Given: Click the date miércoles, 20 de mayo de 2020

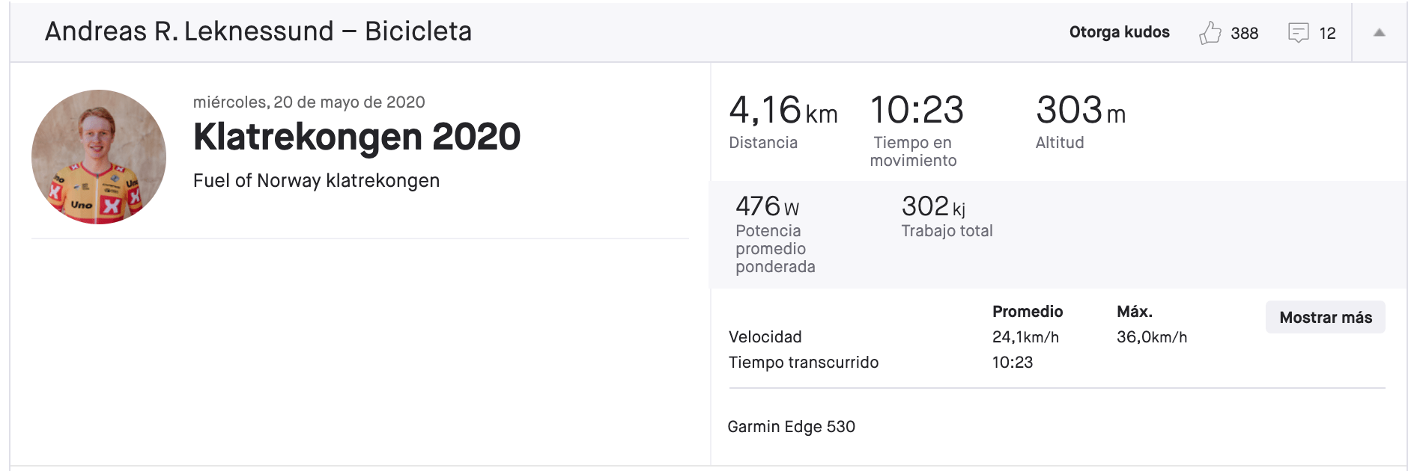Looking at the screenshot, I should click(x=309, y=102).
